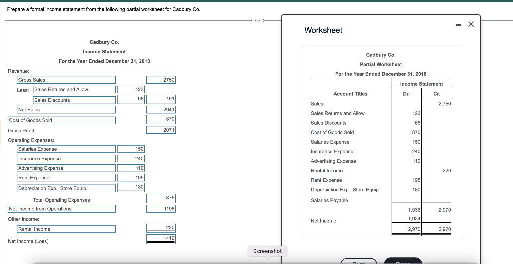Edit the Depreciation amount 180

pyautogui.click(x=131, y=187)
